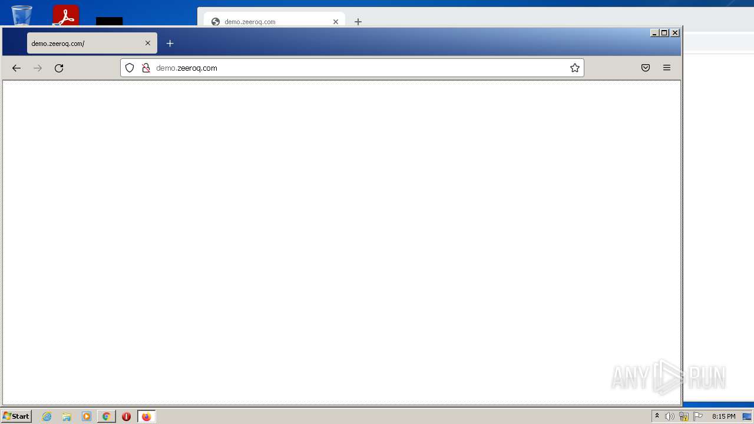Open Windows Media Player from taskbar
This screenshot has height=424, width=754.
[87, 416]
